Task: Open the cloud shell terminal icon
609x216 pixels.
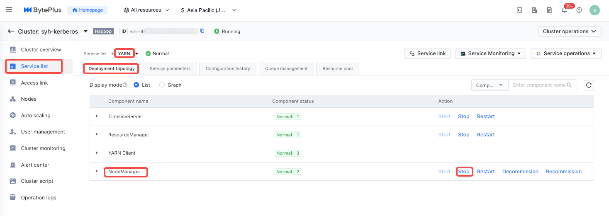Action: click(519, 10)
